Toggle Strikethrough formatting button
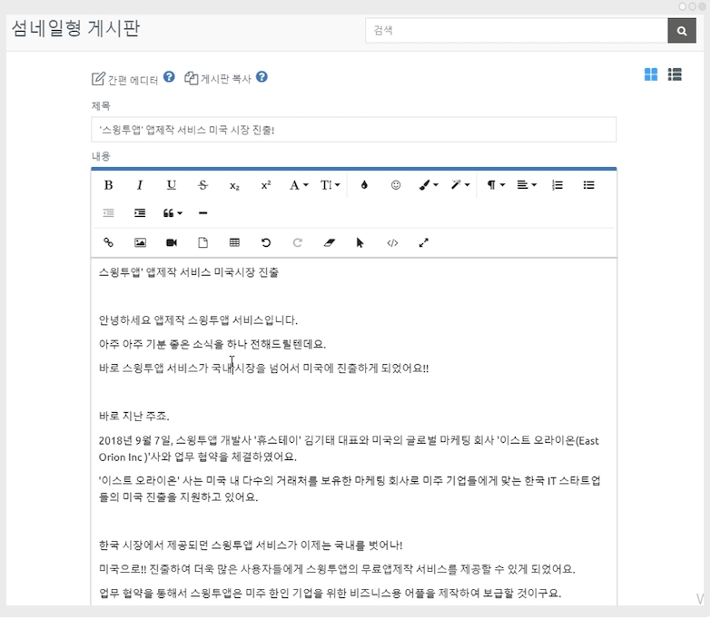 [x=202, y=185]
